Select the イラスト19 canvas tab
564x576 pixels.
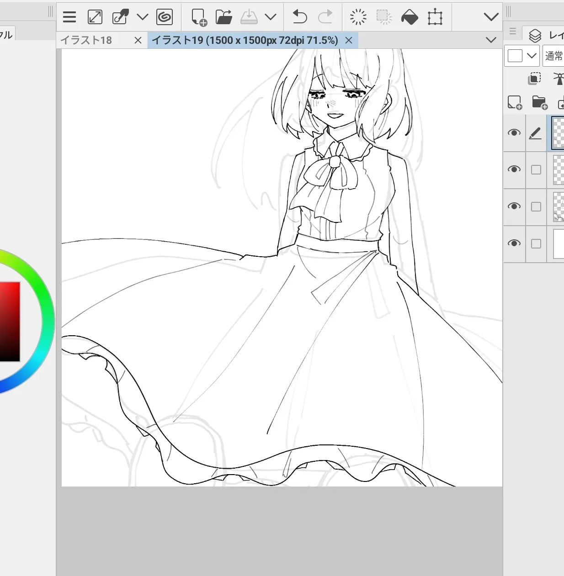click(x=245, y=40)
